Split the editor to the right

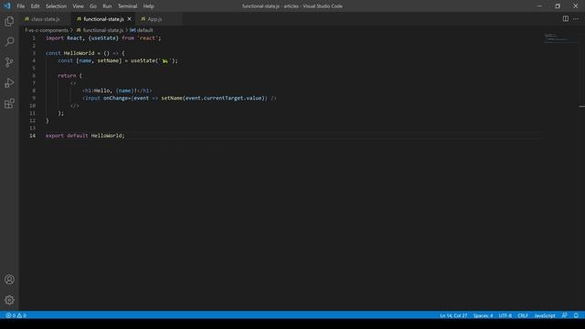click(x=566, y=18)
